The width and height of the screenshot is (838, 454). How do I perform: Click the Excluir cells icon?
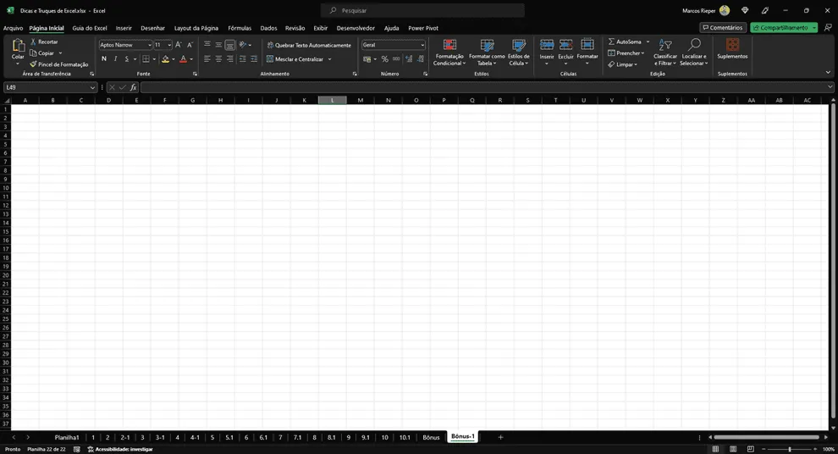(x=566, y=46)
